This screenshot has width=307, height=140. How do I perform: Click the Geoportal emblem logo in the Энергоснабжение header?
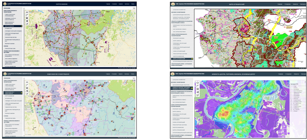click(5, 4)
